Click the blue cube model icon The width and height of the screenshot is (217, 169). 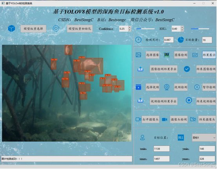pyautogui.click(x=11, y=29)
